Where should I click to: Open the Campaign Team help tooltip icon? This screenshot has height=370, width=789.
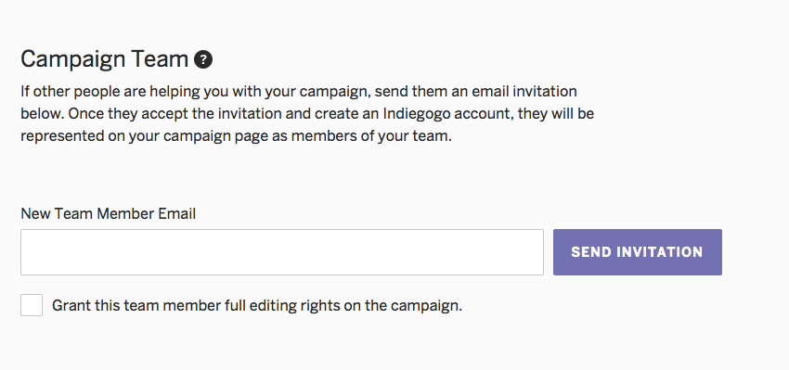pos(203,60)
